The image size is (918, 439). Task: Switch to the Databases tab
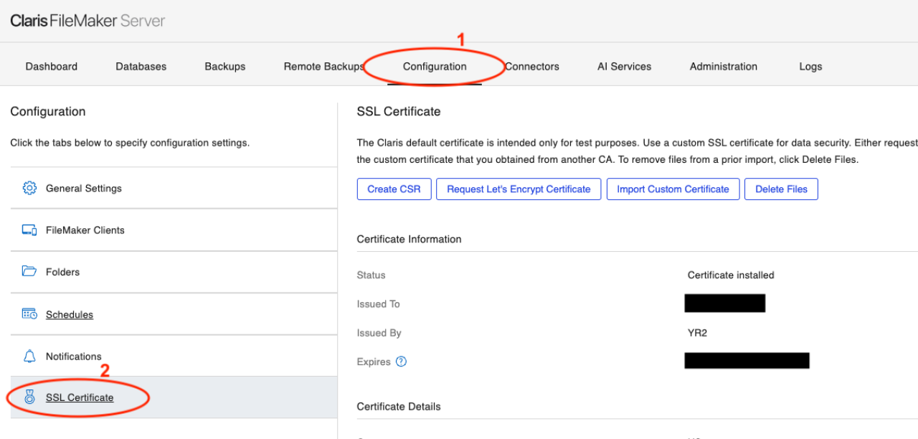click(x=141, y=66)
